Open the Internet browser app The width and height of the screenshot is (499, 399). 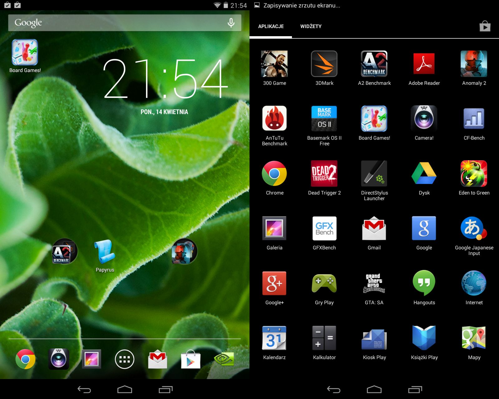(x=474, y=283)
